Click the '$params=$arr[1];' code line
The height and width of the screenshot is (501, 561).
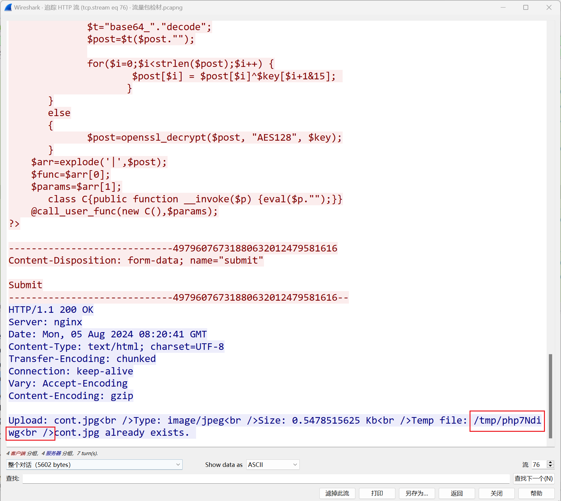coord(76,187)
